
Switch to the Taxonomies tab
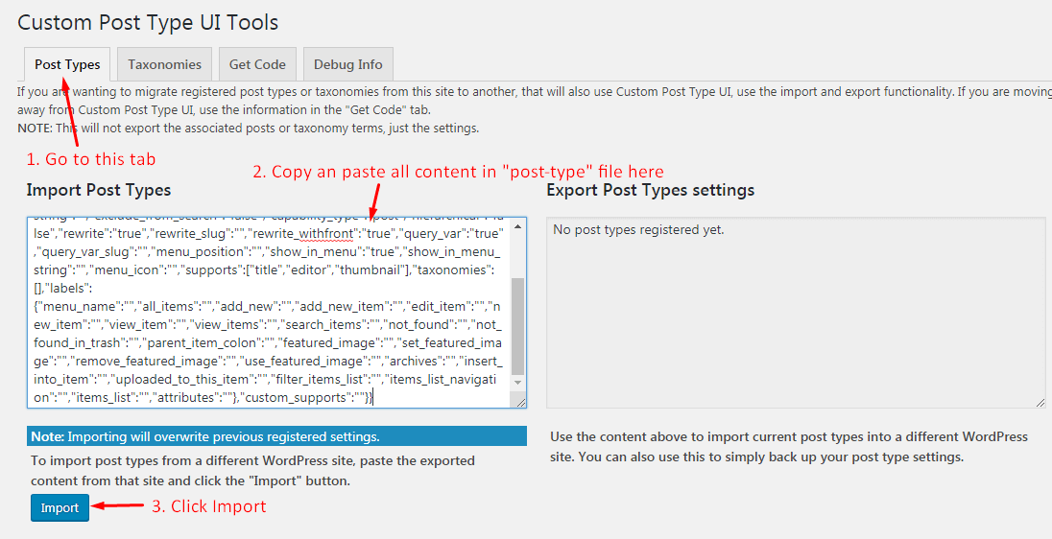click(x=164, y=64)
